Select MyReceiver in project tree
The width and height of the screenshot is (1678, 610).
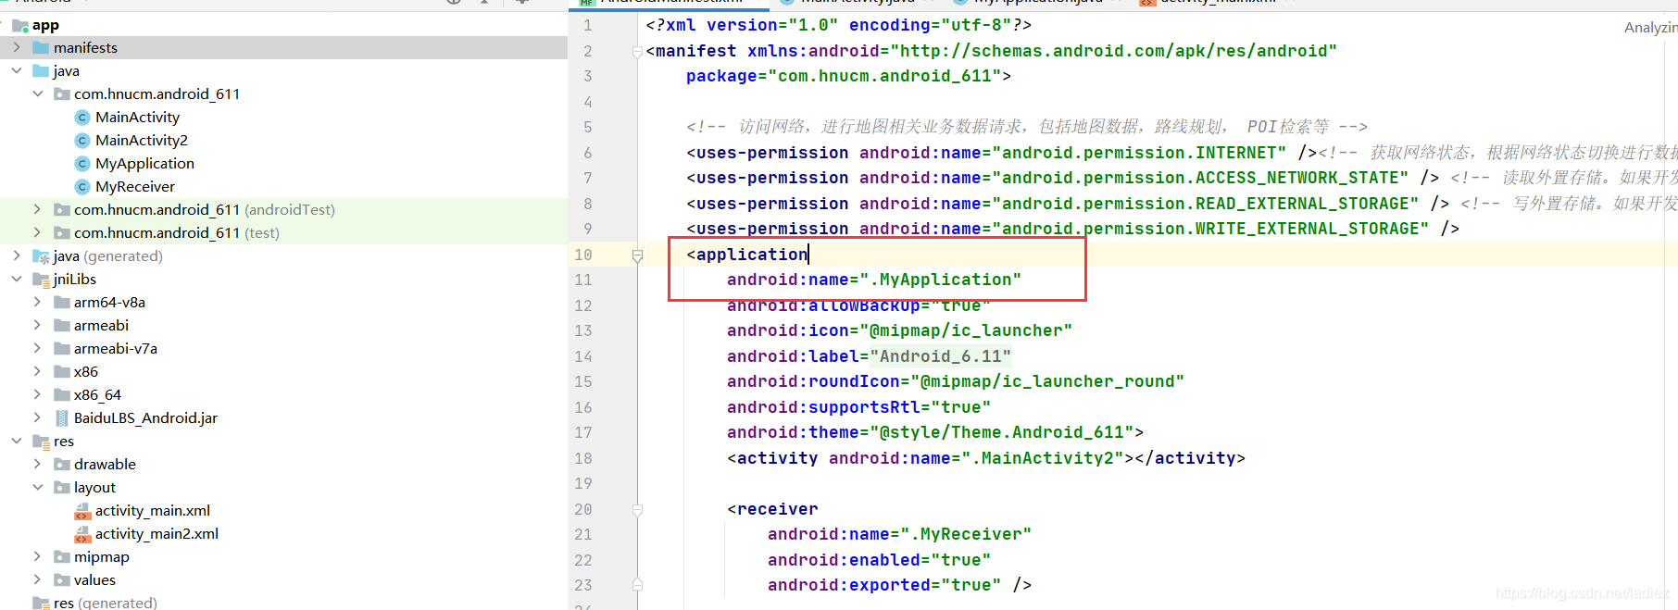tap(135, 186)
